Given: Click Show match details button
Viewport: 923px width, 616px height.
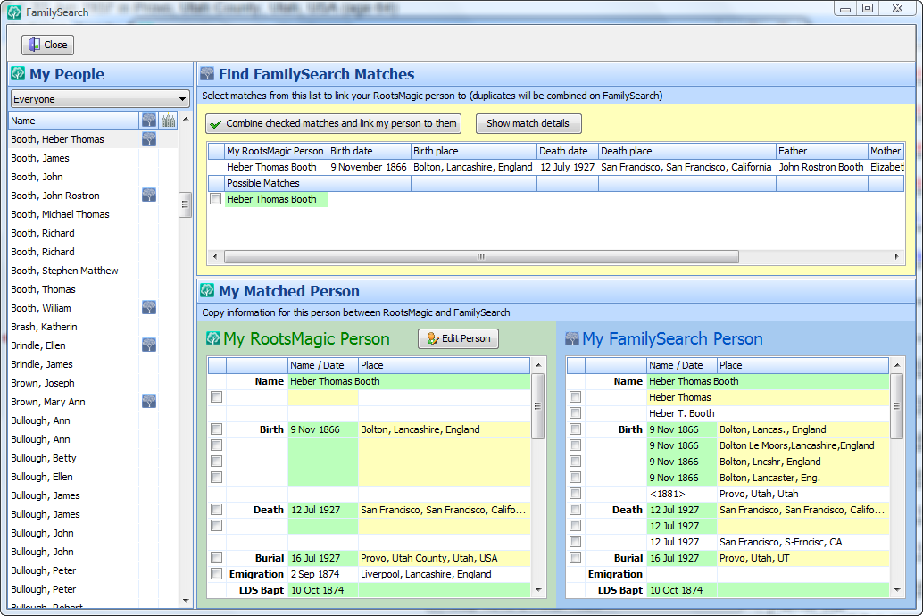Looking at the screenshot, I should click(528, 124).
